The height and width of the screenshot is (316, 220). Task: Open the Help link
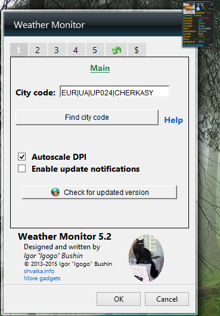(173, 120)
